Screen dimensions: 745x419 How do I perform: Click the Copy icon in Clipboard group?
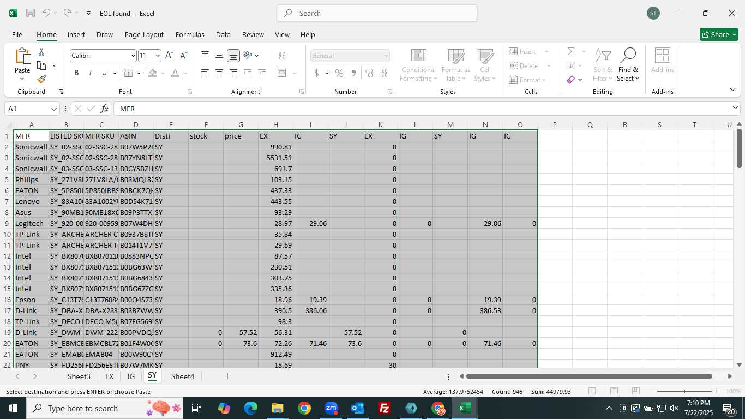[41, 65]
